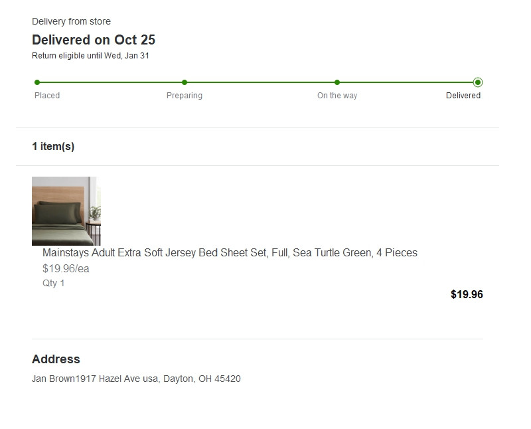Click the $19.96/ea unit price

pos(66,269)
